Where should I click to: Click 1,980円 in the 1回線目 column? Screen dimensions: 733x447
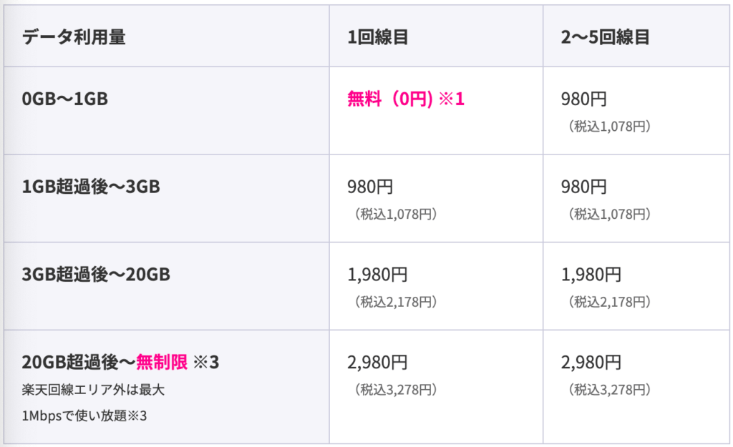pyautogui.click(x=377, y=275)
